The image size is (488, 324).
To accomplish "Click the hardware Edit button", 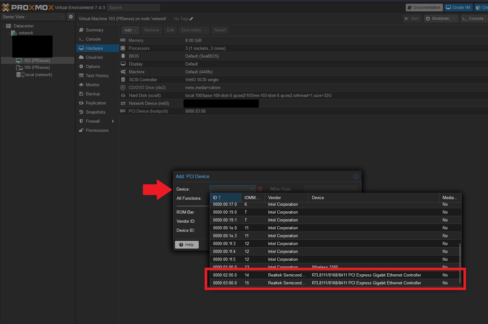I will tap(170, 30).
